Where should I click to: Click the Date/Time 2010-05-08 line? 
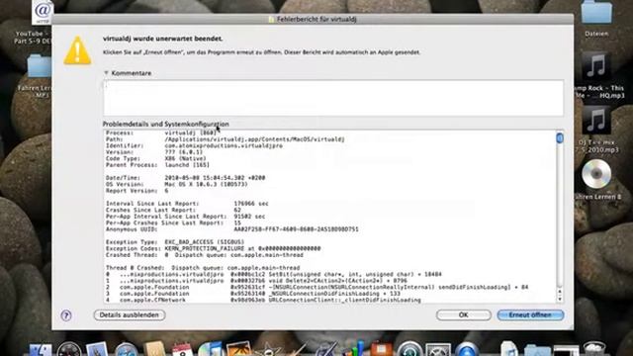(186, 178)
